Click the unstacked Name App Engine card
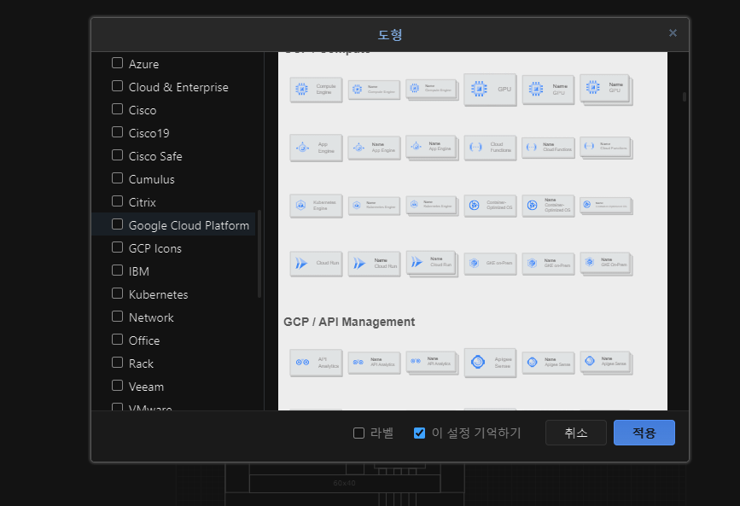This screenshot has height=506, width=740. coord(374,148)
